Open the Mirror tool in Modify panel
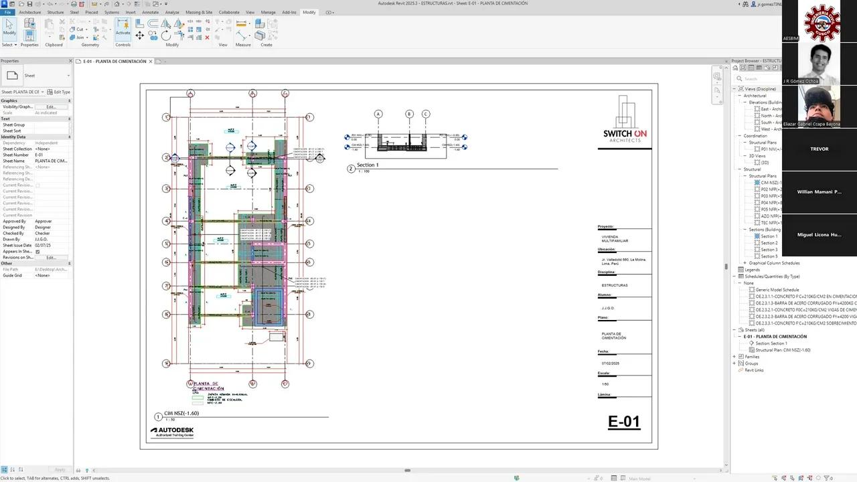The height and width of the screenshot is (482, 857). (x=167, y=23)
